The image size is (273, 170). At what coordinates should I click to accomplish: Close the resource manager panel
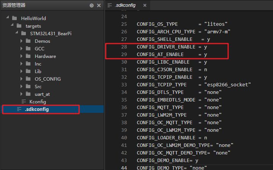(x=99, y=6)
